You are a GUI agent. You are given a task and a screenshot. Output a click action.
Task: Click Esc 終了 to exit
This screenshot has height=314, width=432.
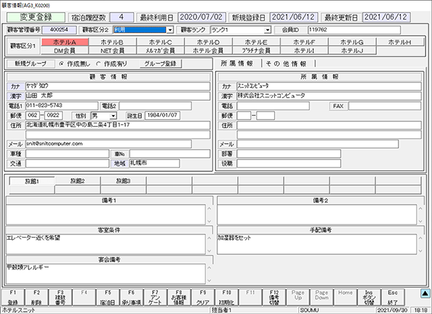pos(393,297)
